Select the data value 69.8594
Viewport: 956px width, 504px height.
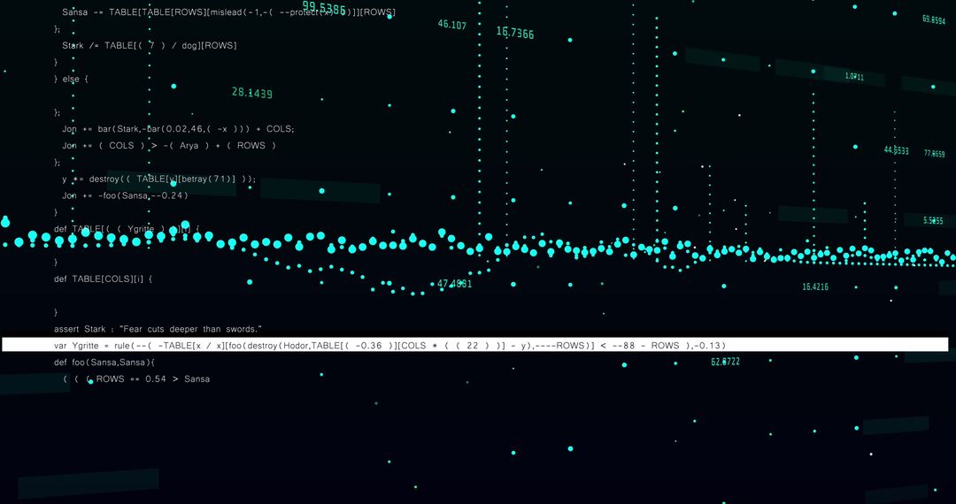934,19
